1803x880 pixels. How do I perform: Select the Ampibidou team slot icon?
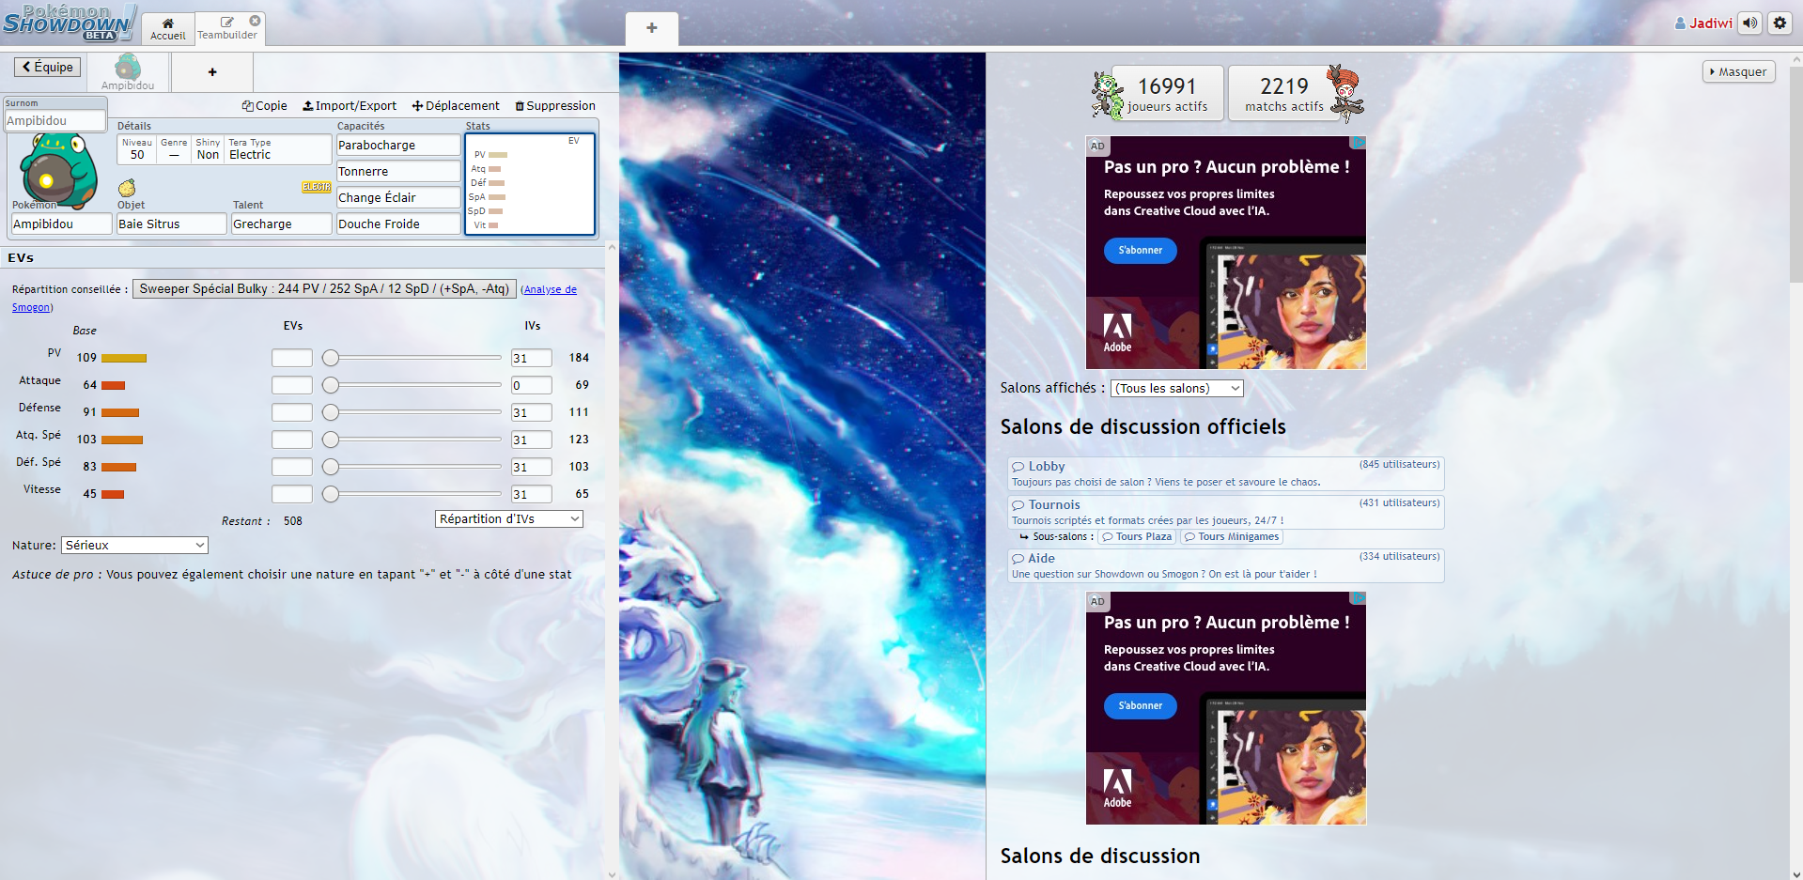pos(128,71)
